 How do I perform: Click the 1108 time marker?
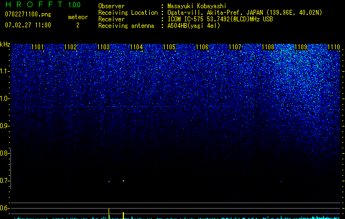click(268, 47)
